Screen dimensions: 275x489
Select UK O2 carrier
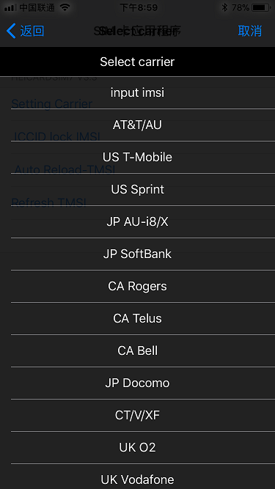pyautogui.click(x=138, y=447)
